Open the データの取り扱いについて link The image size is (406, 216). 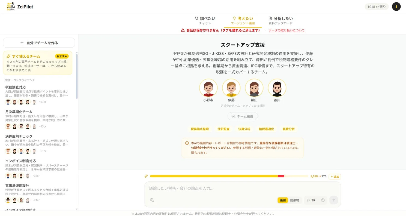286,30
